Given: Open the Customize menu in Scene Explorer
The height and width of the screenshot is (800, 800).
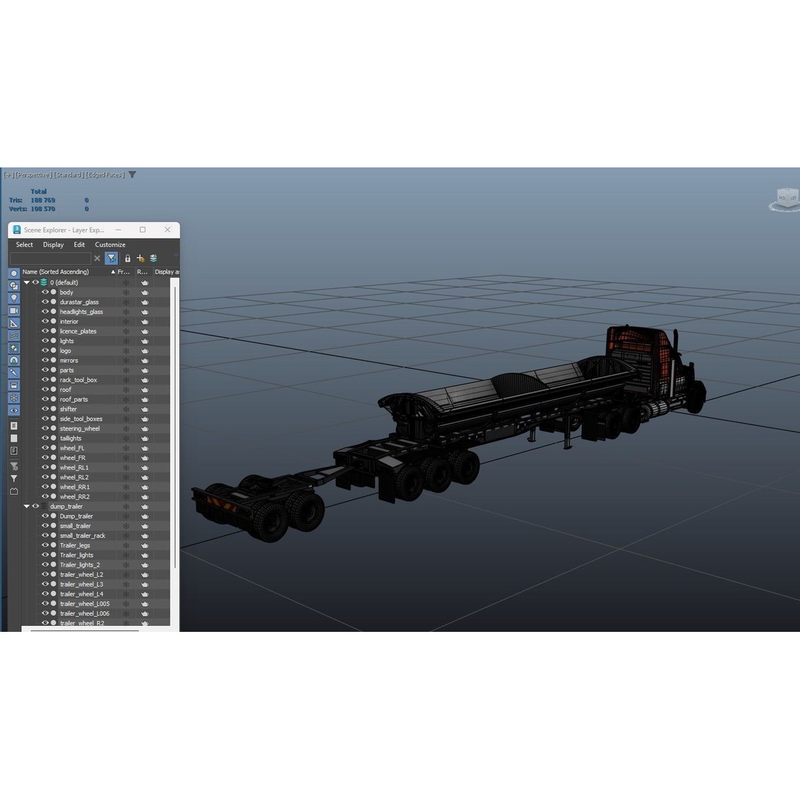Looking at the screenshot, I should click(x=110, y=244).
